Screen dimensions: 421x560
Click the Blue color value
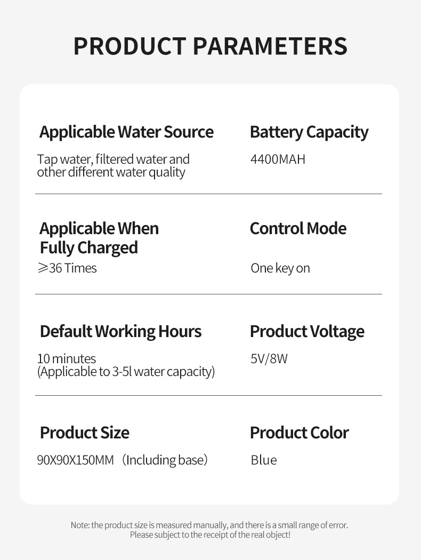coord(264,460)
